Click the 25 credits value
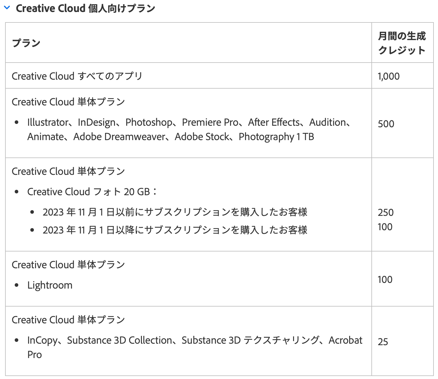438x379 pixels. coord(383,342)
